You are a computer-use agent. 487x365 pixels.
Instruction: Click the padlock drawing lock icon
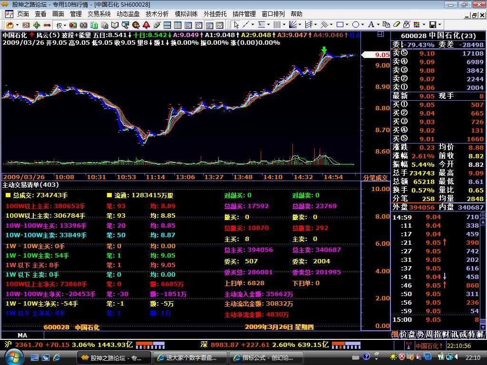[407, 25]
